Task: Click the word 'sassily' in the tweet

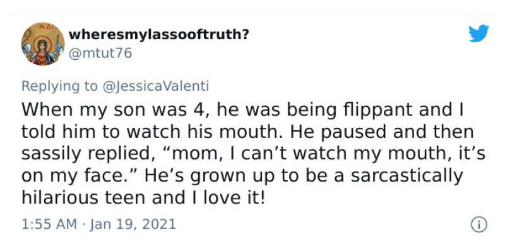Action: click(x=52, y=154)
